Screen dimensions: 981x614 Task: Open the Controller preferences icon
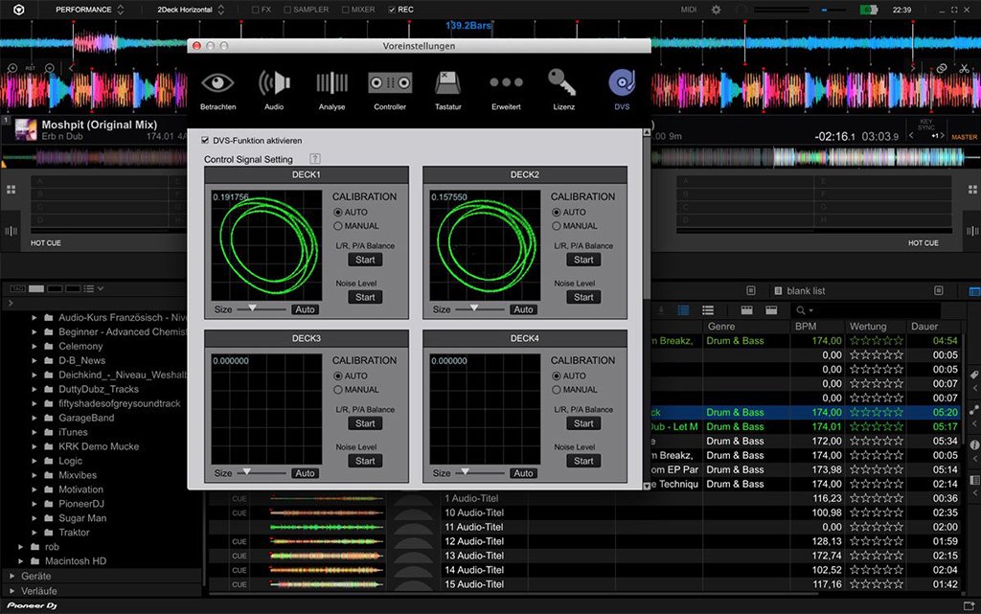(x=390, y=84)
